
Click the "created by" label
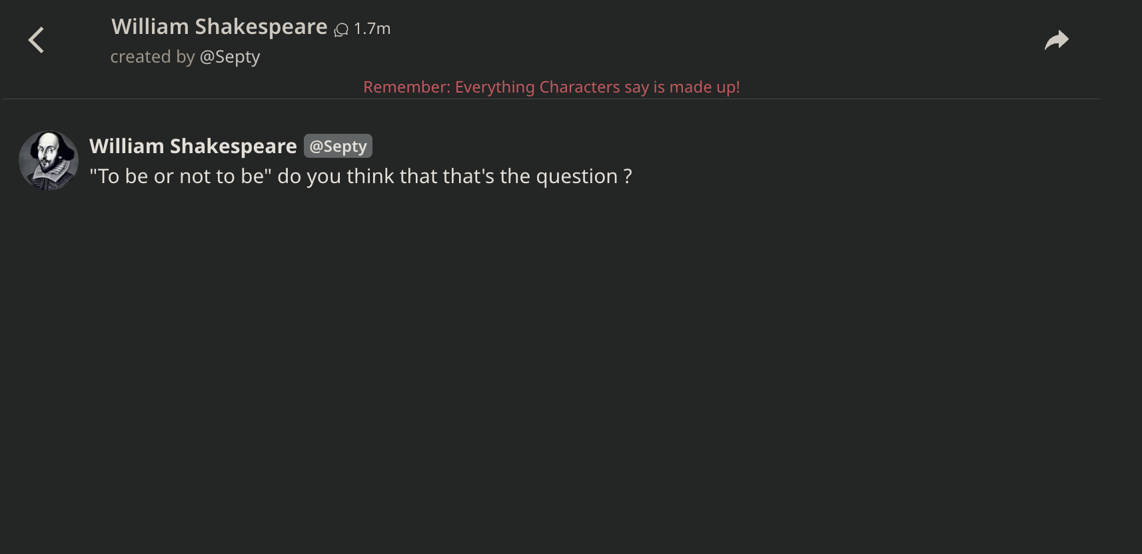pos(153,57)
